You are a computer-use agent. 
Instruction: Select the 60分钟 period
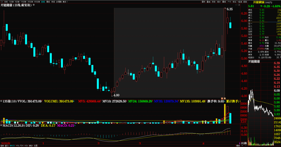[x=37, y=2]
